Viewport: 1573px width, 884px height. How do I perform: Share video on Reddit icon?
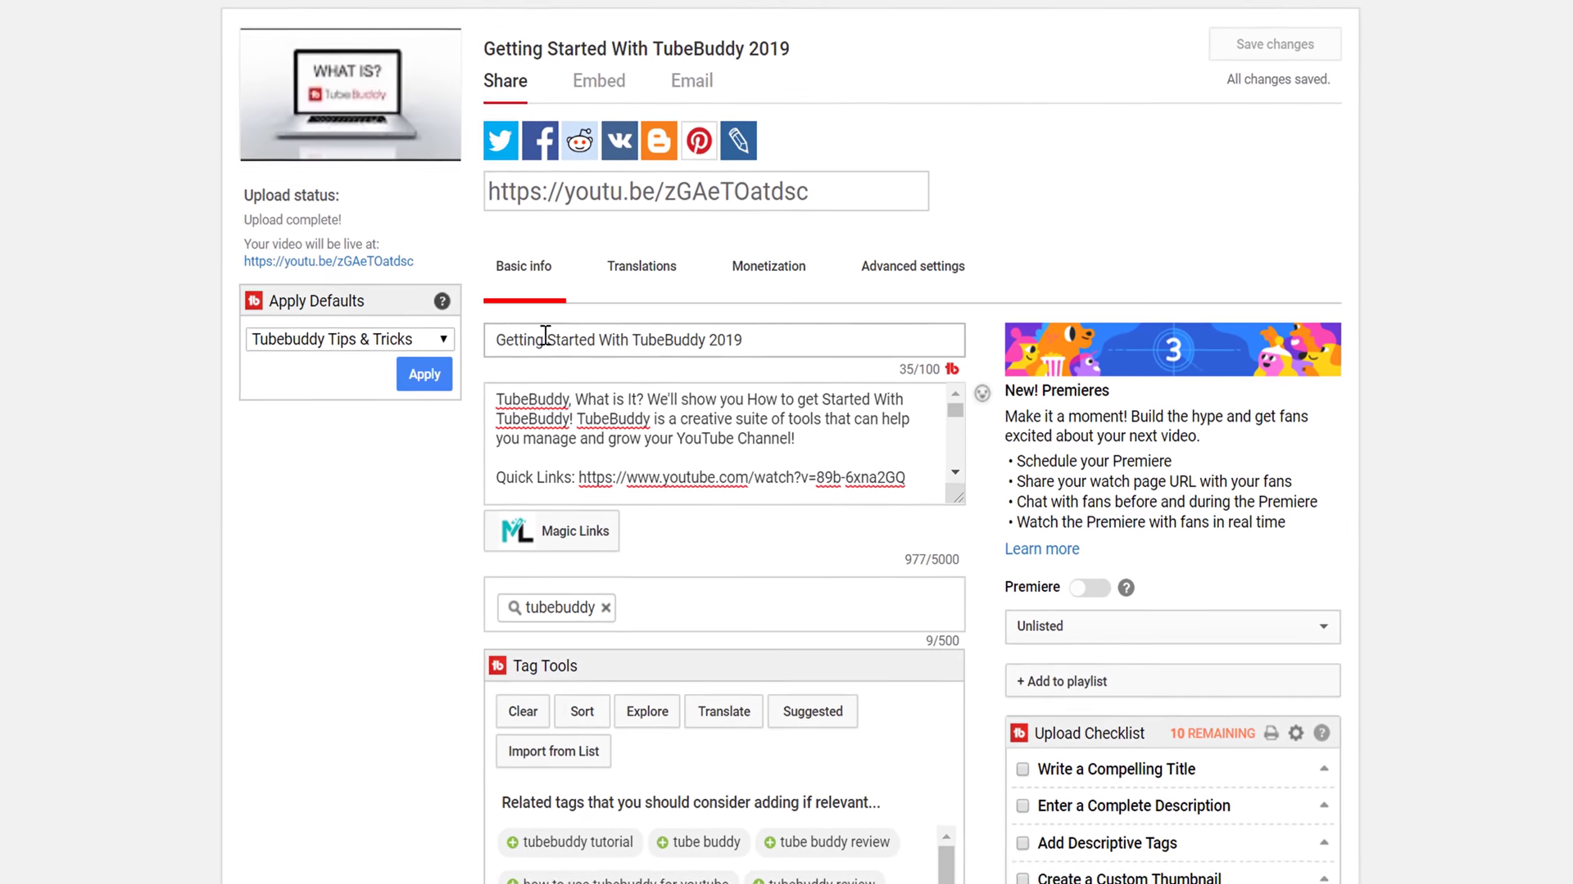click(x=580, y=141)
